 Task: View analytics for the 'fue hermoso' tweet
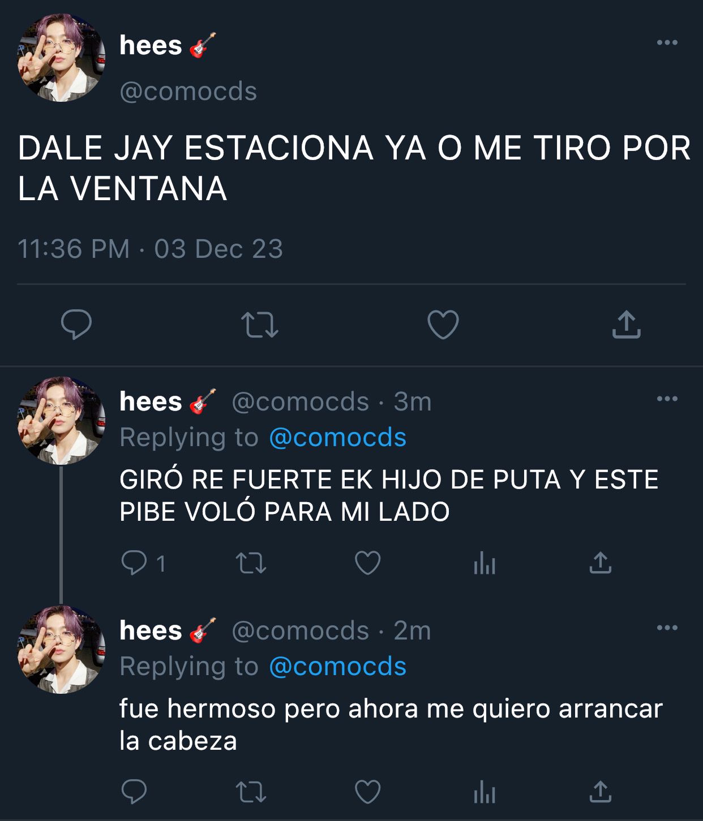point(485,792)
